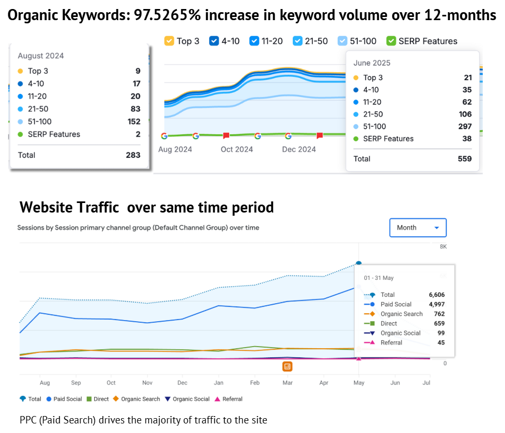Click the Total 6,606 value in May tooltip
This screenshot has width=505, height=433.
(437, 295)
